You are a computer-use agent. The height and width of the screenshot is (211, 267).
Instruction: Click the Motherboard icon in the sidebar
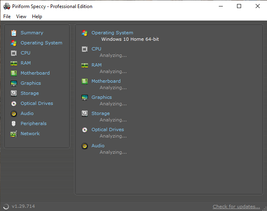coord(14,73)
